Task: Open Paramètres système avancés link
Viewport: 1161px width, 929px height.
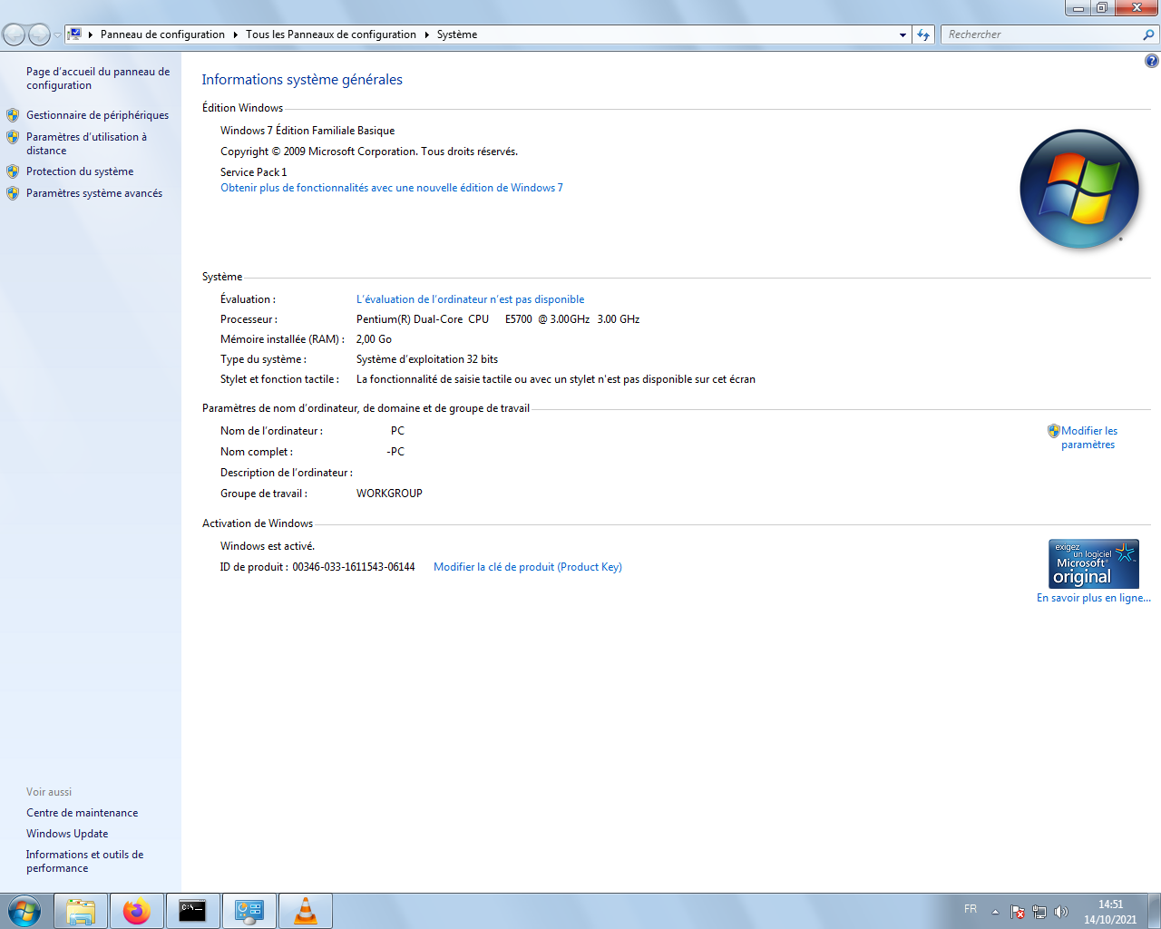Action: pos(94,193)
